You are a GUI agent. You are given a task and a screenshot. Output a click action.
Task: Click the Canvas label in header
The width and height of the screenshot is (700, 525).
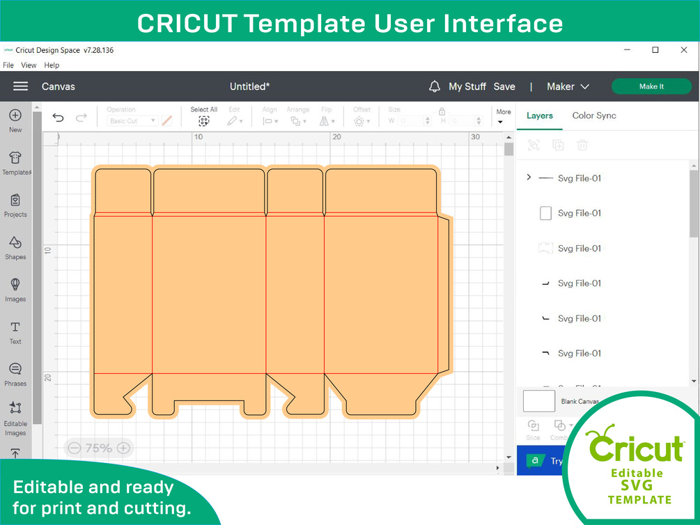coord(59,86)
